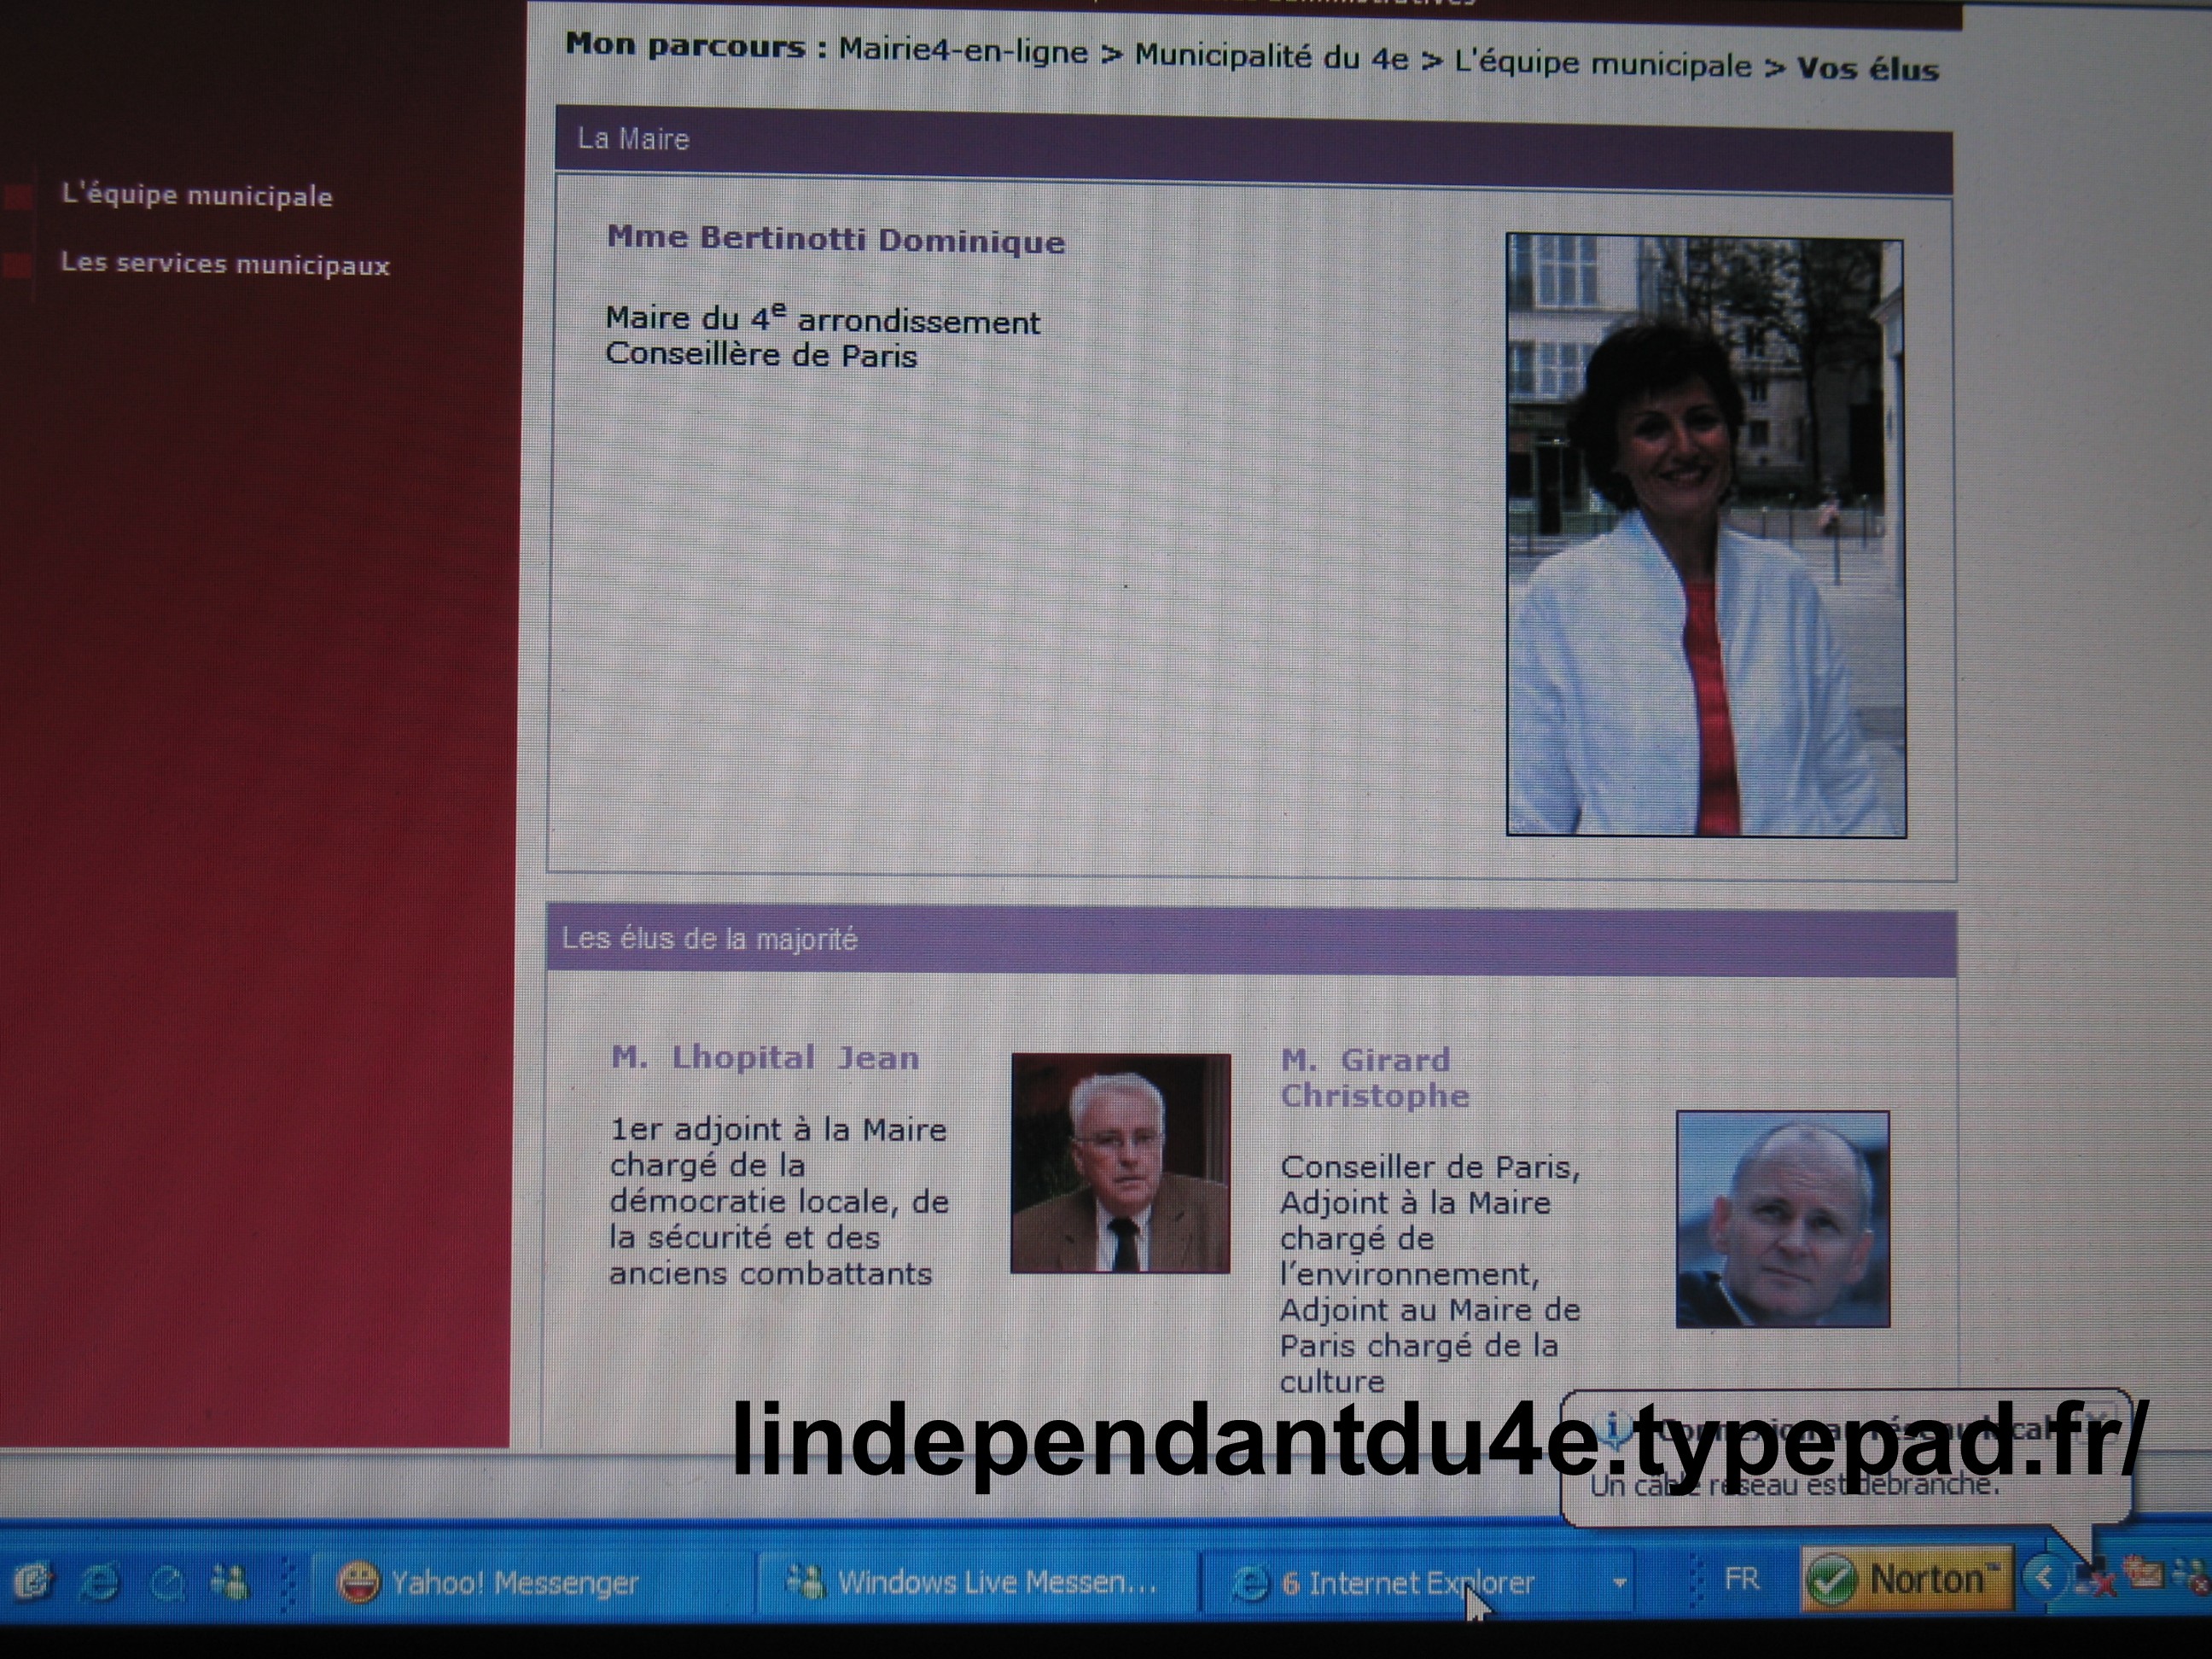The height and width of the screenshot is (1659, 2212).
Task: Open the first quick launch icon on the taskbar
Action: [33, 1581]
